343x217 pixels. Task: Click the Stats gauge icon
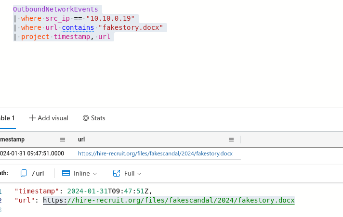(x=86, y=118)
